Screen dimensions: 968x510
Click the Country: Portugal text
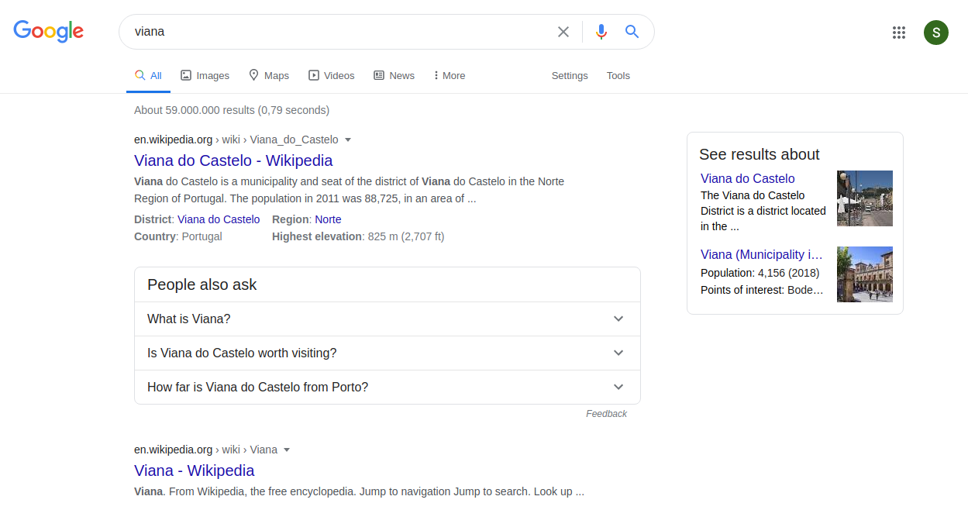click(178, 236)
